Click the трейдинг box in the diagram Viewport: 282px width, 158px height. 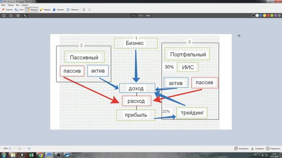point(192,113)
